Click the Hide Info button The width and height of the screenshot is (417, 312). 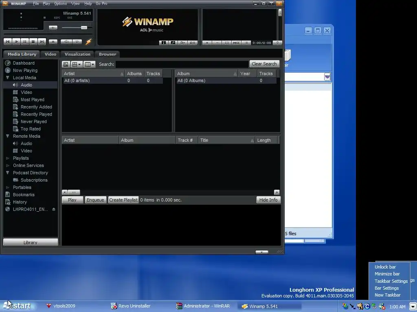tap(268, 200)
